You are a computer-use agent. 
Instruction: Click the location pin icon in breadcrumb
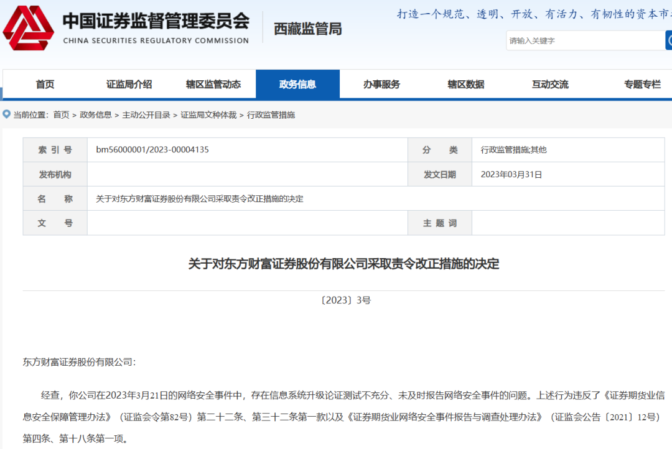(x=7, y=114)
